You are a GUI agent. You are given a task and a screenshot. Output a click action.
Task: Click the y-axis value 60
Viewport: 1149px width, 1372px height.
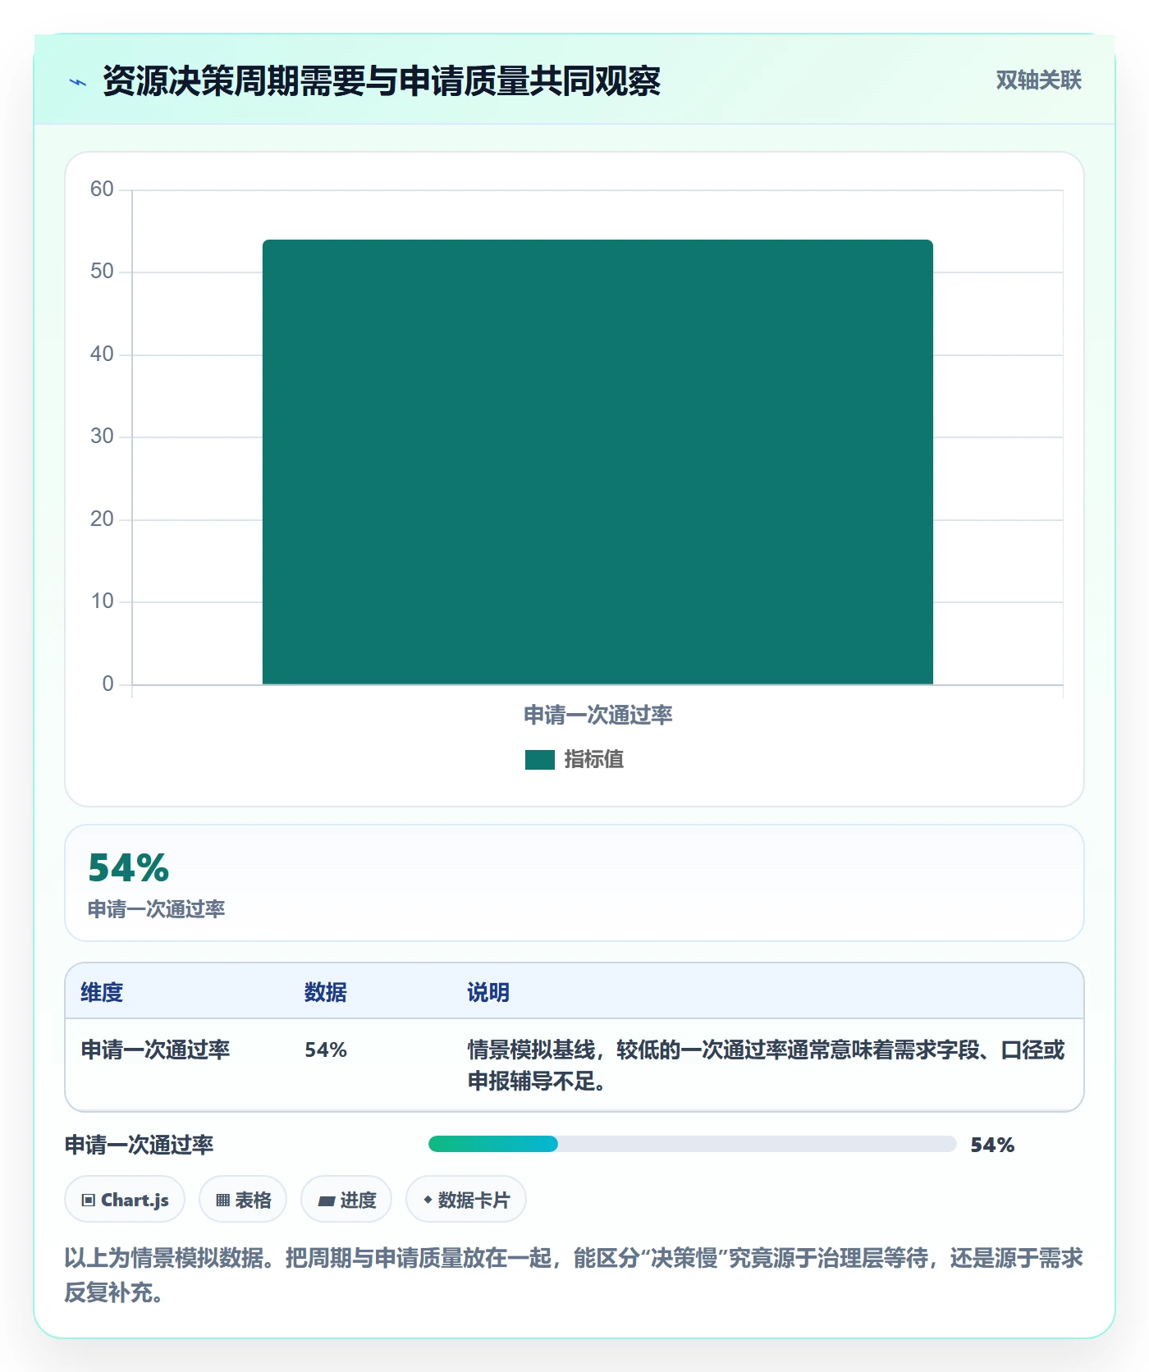click(x=102, y=190)
